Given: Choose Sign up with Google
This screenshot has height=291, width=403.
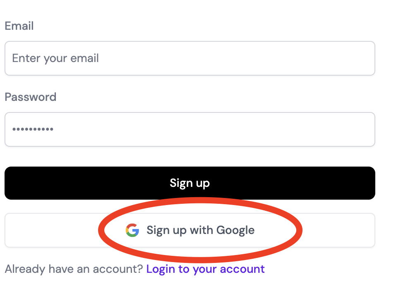Looking at the screenshot, I should coord(190,230).
